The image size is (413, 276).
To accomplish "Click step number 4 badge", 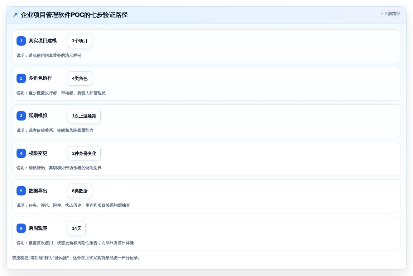I will [x=21, y=153].
